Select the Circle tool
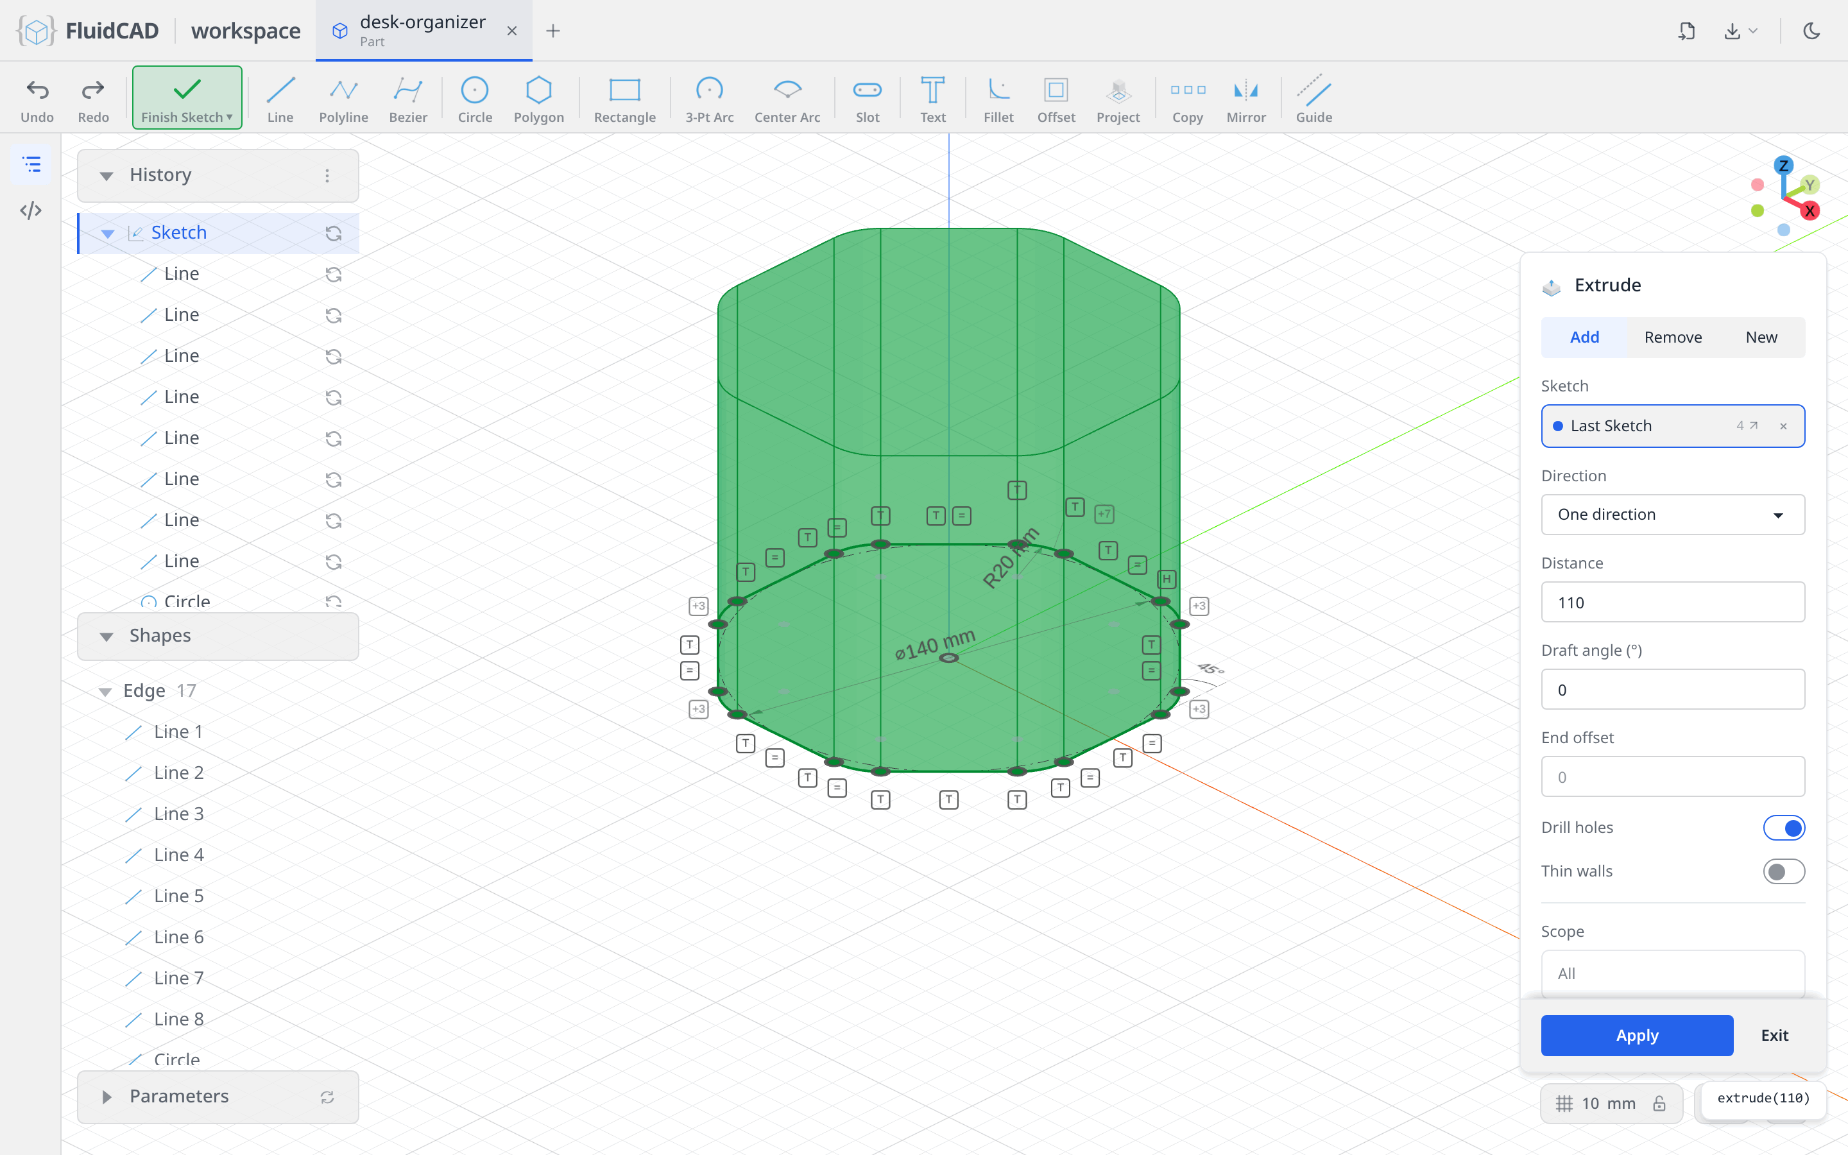The height and width of the screenshot is (1155, 1848). (x=475, y=99)
